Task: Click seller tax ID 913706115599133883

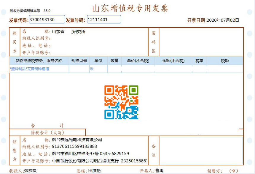Action: pyautogui.click(x=74, y=146)
